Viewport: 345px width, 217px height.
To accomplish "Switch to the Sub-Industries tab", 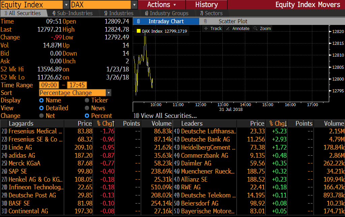I will point(72,13).
